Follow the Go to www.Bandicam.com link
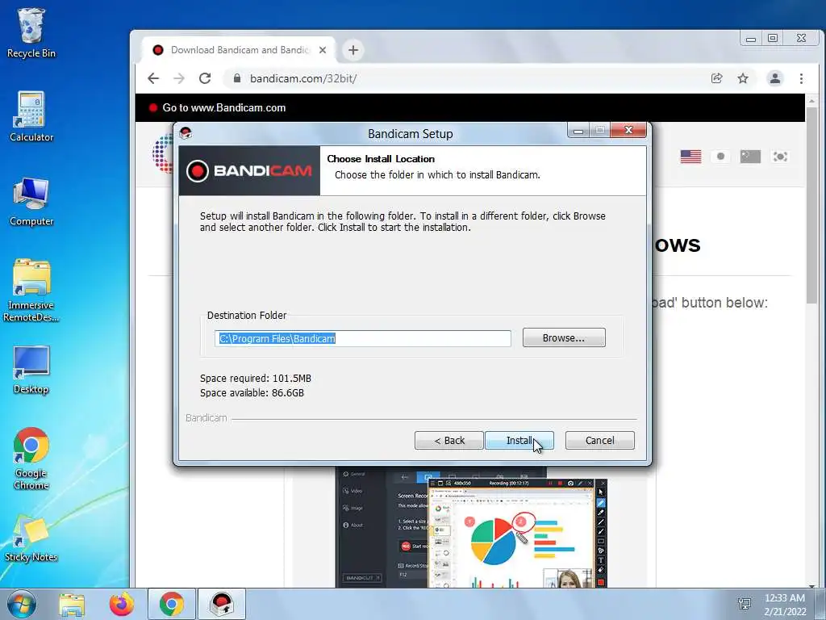826x620 pixels. pyautogui.click(x=224, y=107)
